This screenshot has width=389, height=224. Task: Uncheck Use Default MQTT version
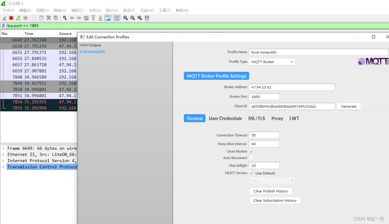coord(251,173)
